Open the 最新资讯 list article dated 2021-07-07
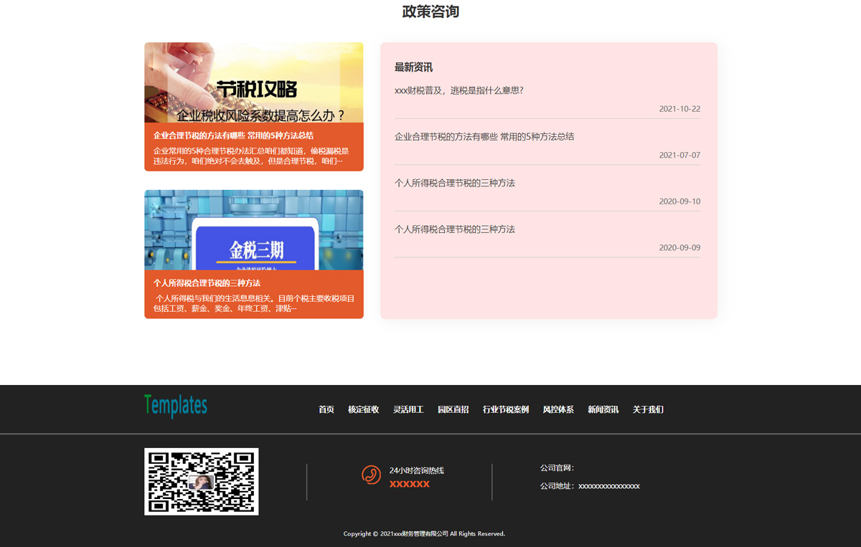The image size is (861, 547). pyautogui.click(x=484, y=137)
